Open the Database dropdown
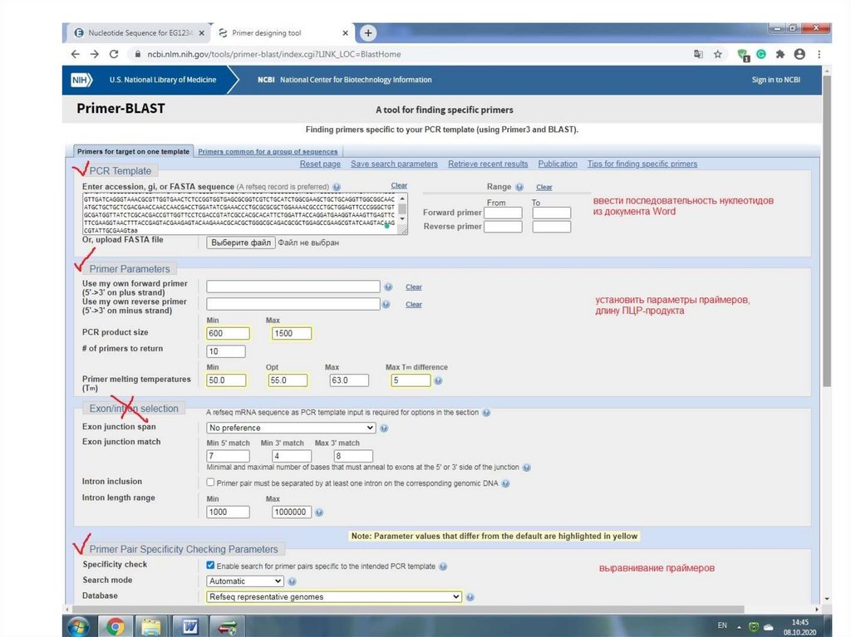This screenshot has width=851, height=637. [x=334, y=597]
